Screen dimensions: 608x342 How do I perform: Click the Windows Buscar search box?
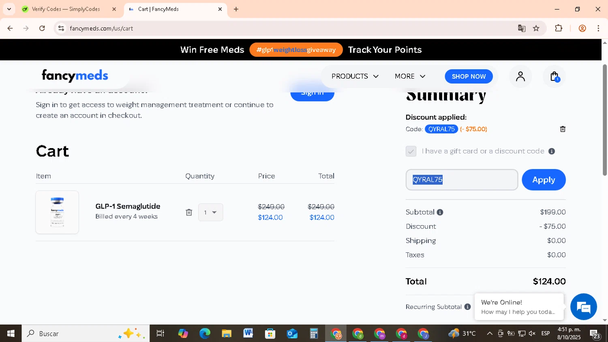[86, 333]
